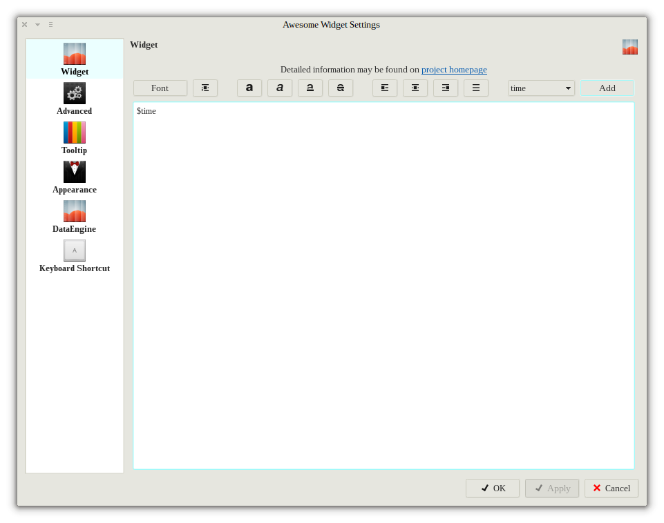
Task: Click the line break insert icon
Action: (x=205, y=88)
